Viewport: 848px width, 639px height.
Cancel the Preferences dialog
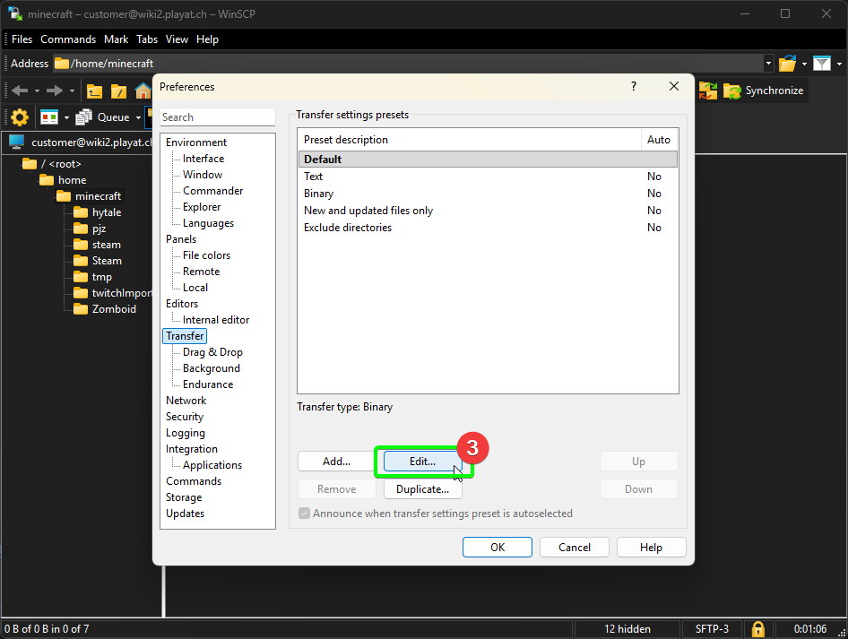pyautogui.click(x=574, y=547)
